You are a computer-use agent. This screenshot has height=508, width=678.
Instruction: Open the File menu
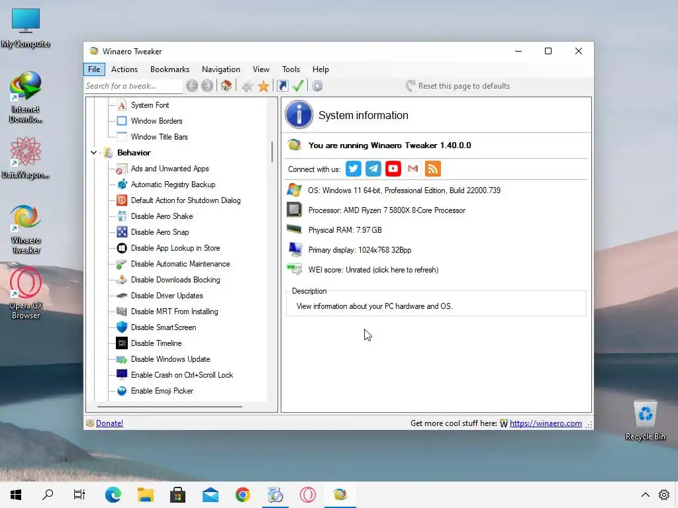click(x=94, y=69)
